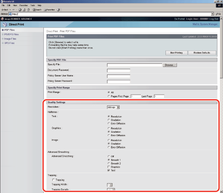Screen dimensions: 223x193
Task: Click the History icon in toolbar
Action: point(58,10)
